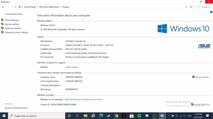Open OBS Studio from the taskbar
The height and width of the screenshot is (119, 213).
point(154,116)
